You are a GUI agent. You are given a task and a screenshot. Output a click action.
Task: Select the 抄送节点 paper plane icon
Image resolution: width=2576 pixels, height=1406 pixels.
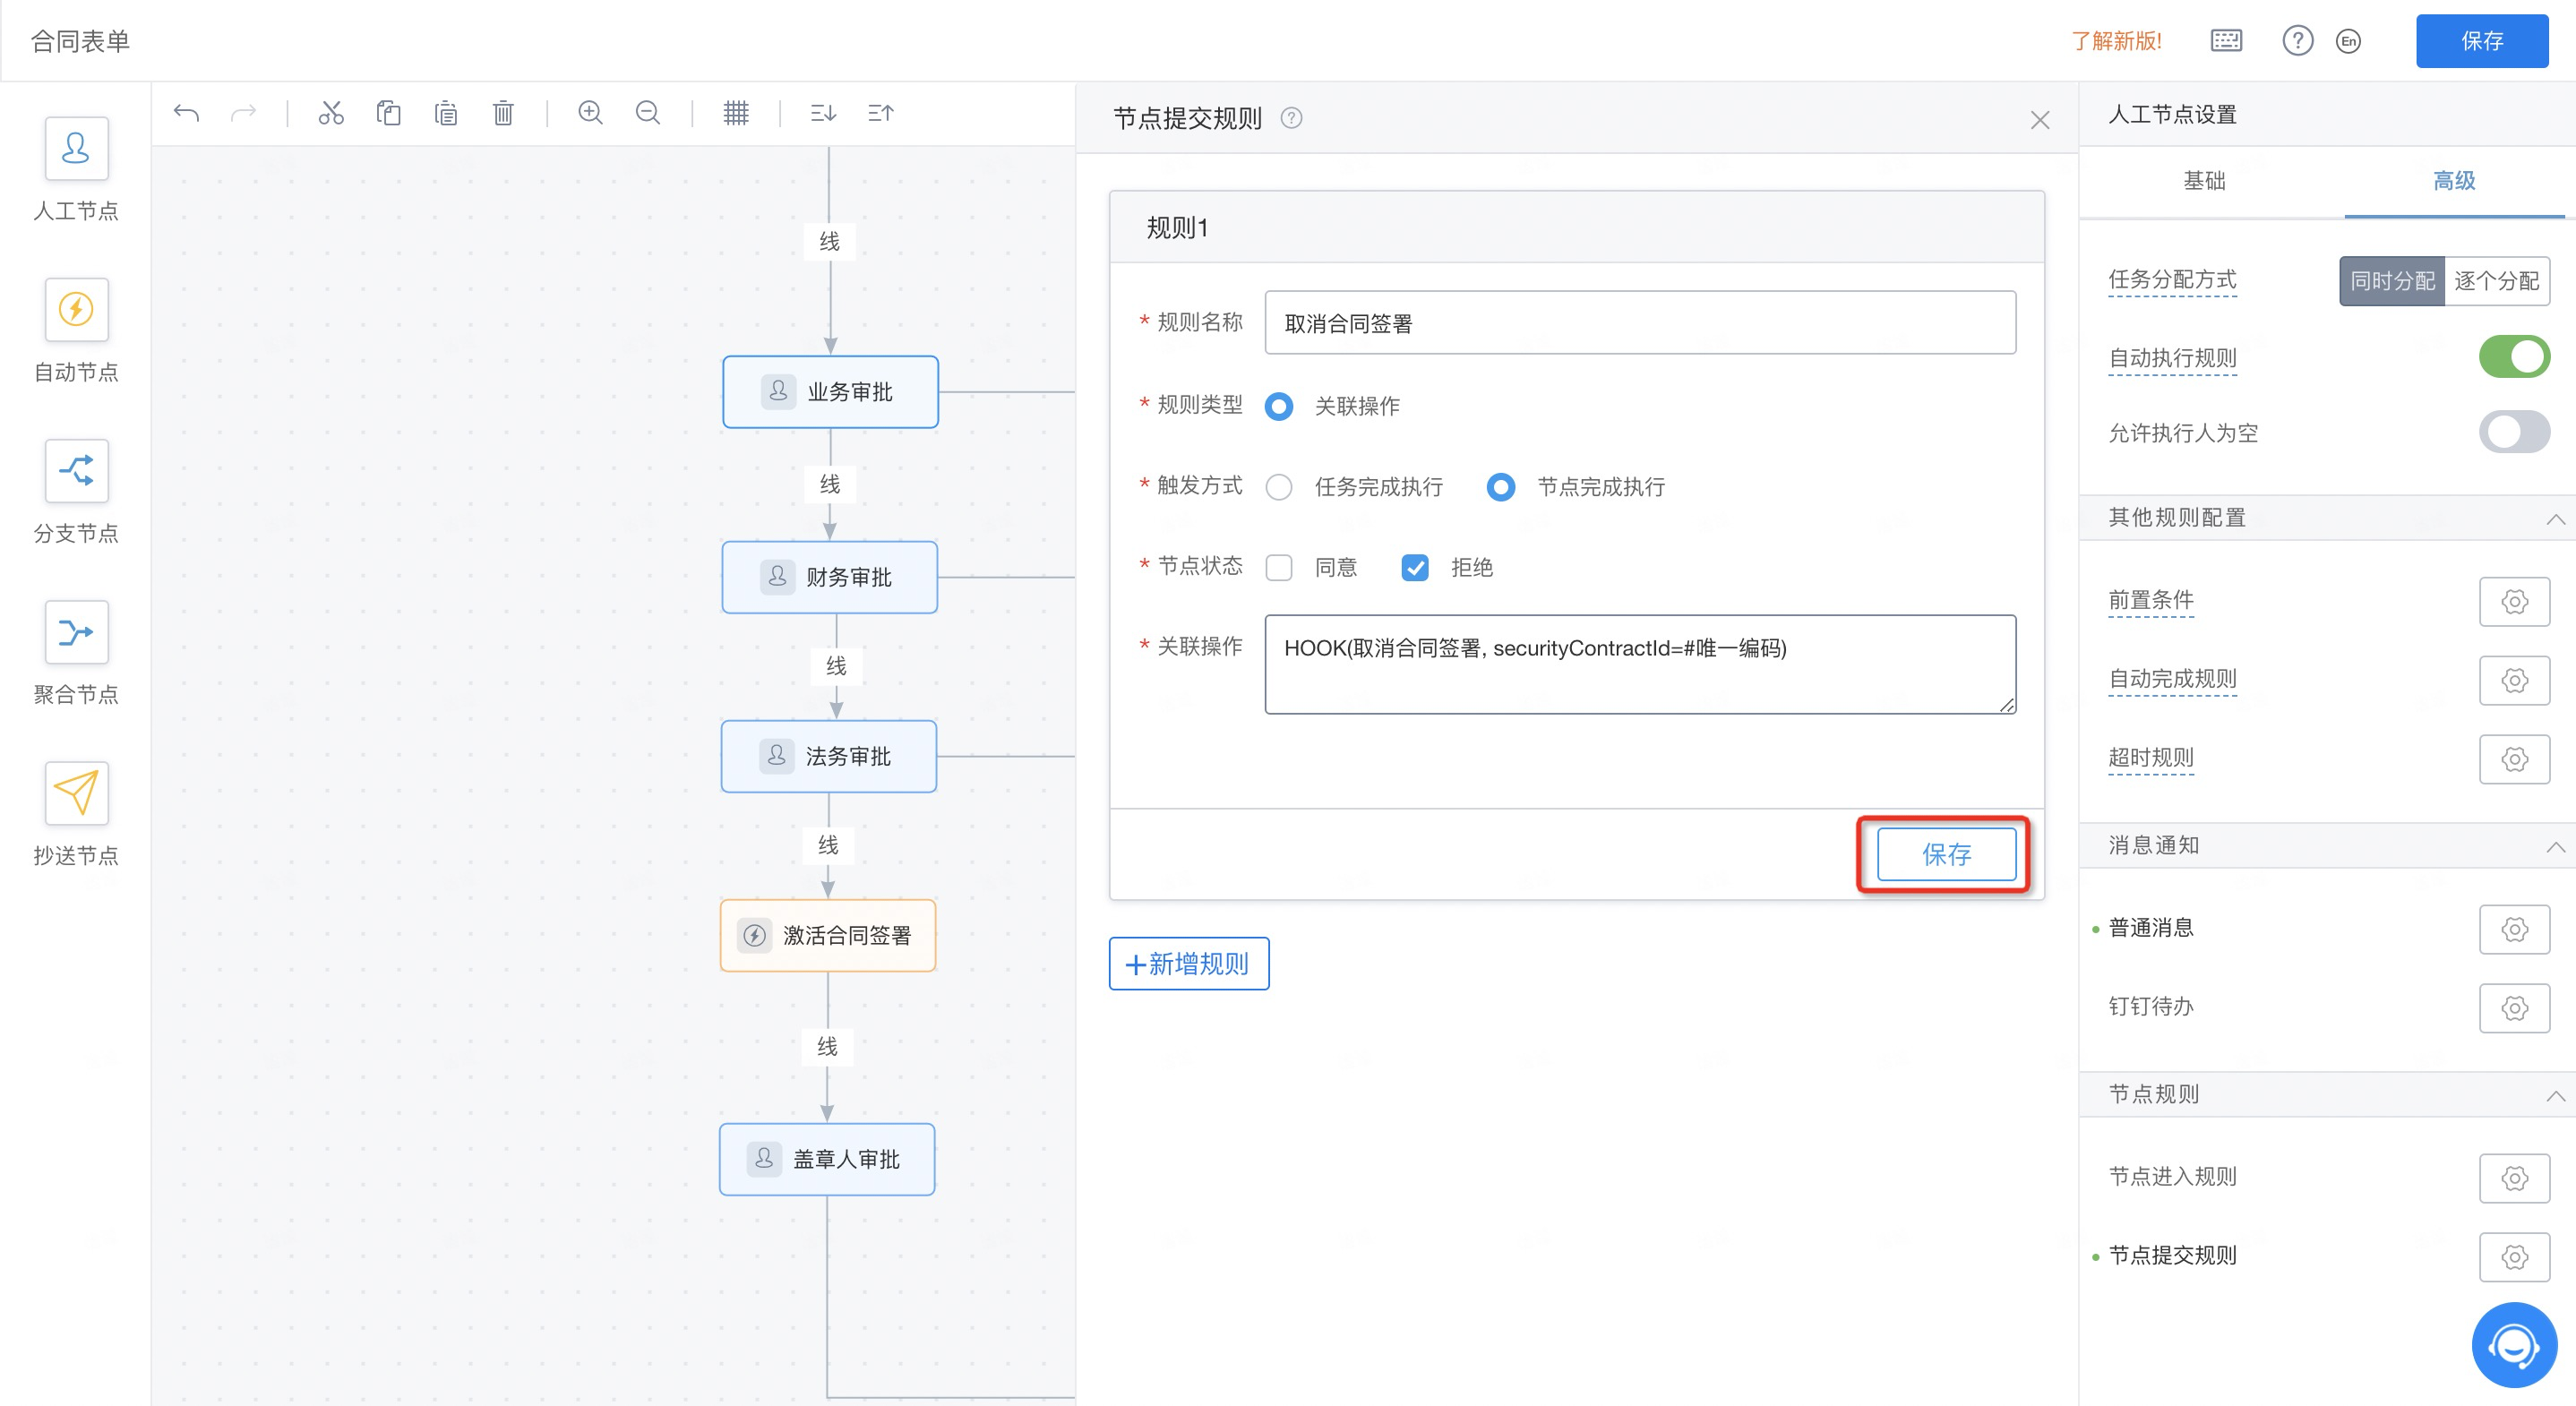(76, 793)
